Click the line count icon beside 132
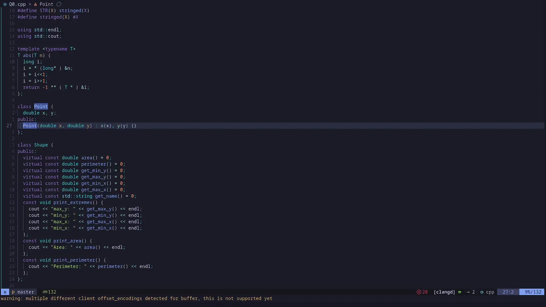Viewport: 546px width, 307px height. tap(45, 292)
